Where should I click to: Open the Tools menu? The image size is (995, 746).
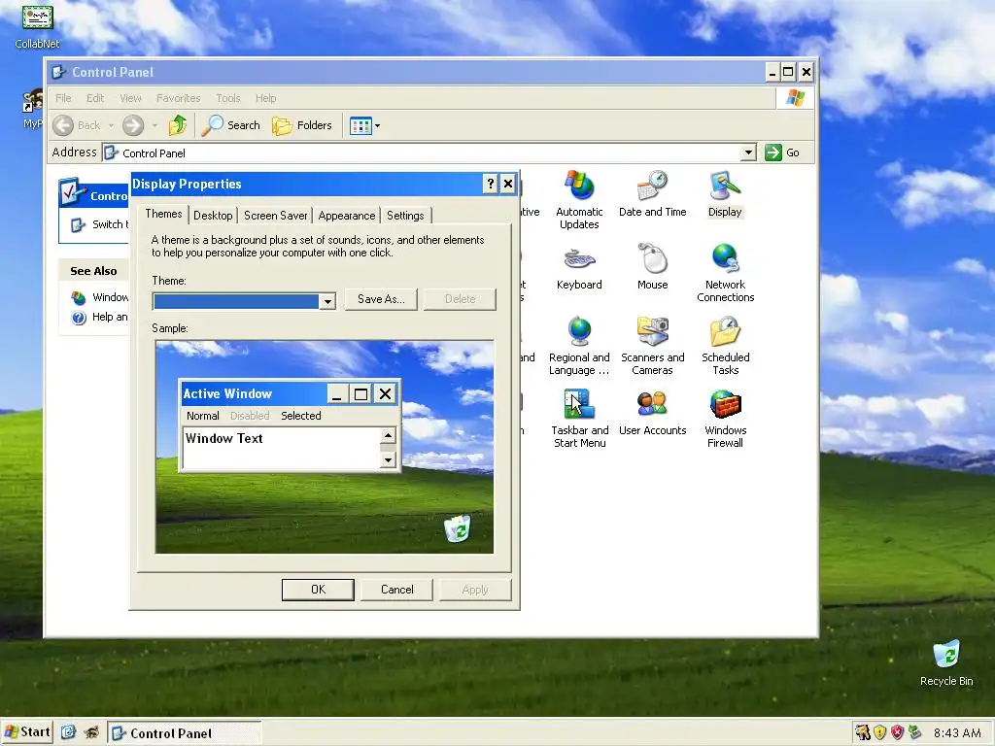(x=227, y=98)
